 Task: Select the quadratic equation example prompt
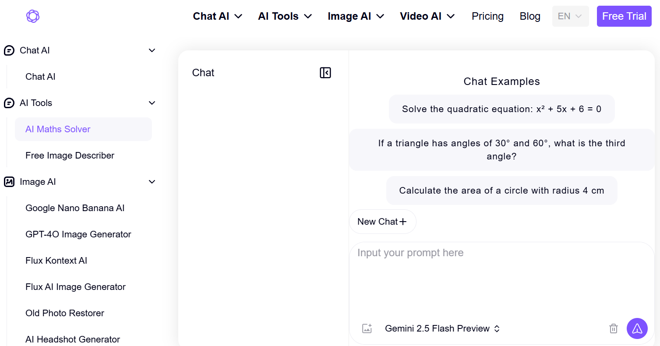pyautogui.click(x=501, y=109)
